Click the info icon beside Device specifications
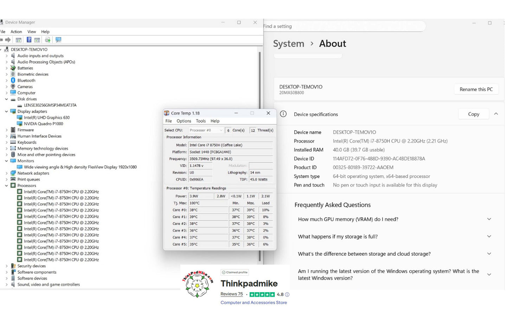This screenshot has height=319, width=508. coord(283,114)
